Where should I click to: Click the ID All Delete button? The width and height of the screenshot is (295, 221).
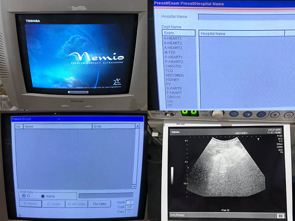(77, 204)
